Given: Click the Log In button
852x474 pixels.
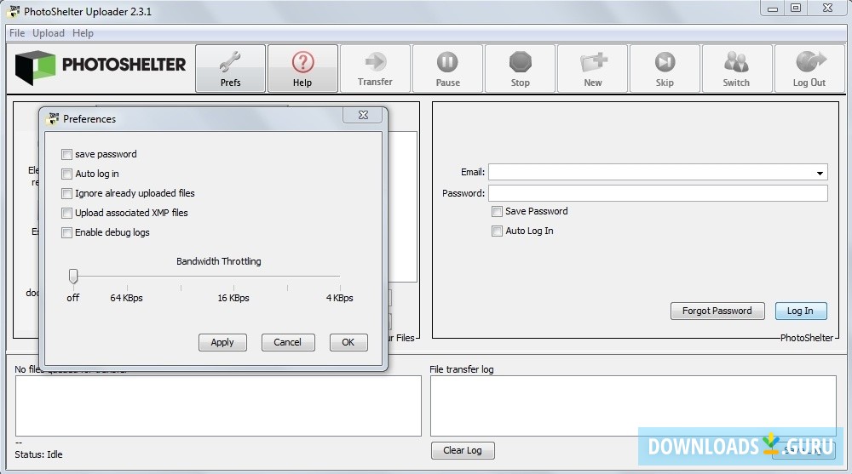Looking at the screenshot, I should 801,311.
